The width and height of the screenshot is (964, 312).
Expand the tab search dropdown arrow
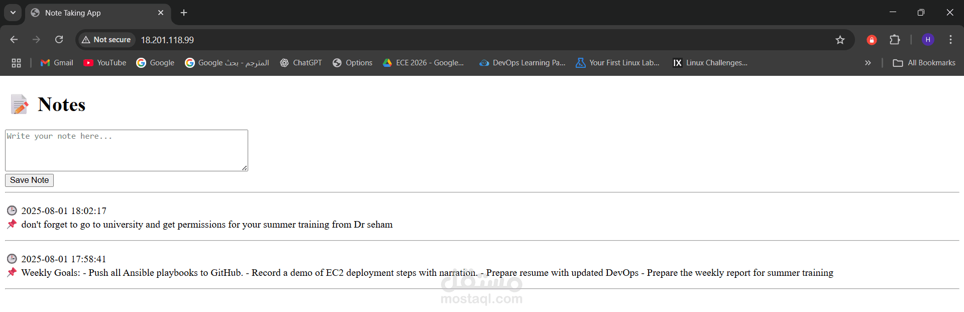tap(13, 13)
